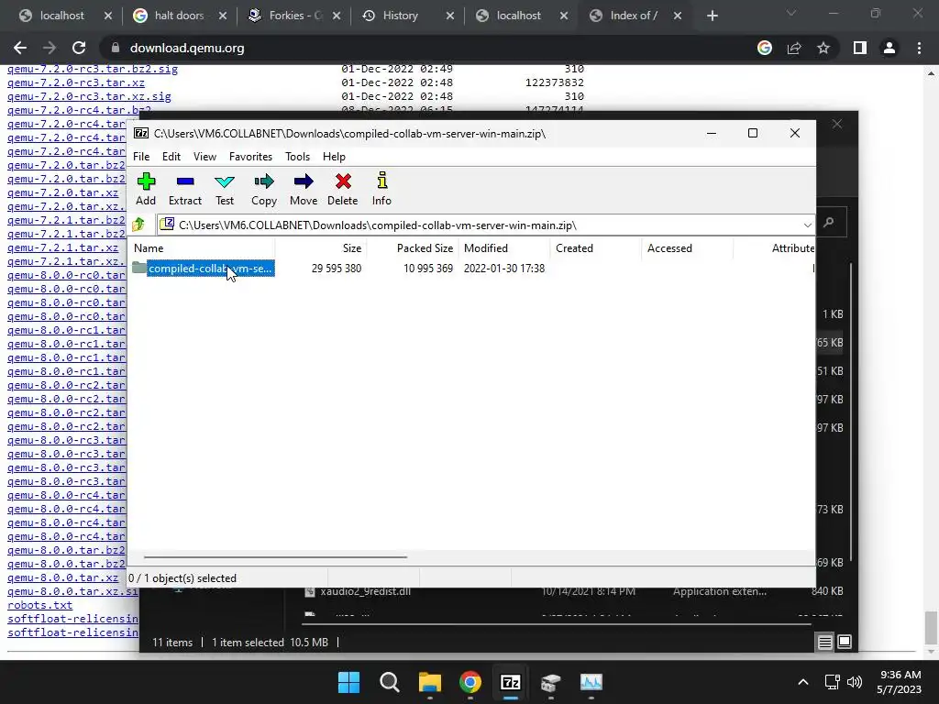This screenshot has height=704, width=939.
Task: Bookmark this page with the star icon
Action: (x=823, y=48)
